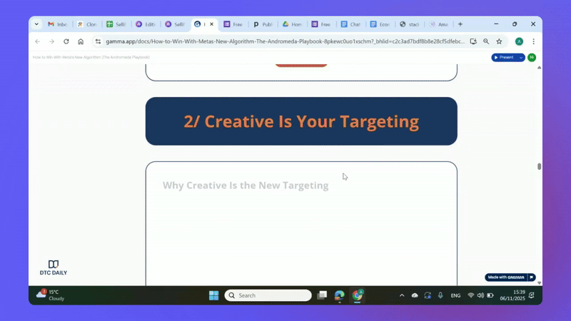Open the weather widget showing 15°C Cloudy

click(50, 295)
